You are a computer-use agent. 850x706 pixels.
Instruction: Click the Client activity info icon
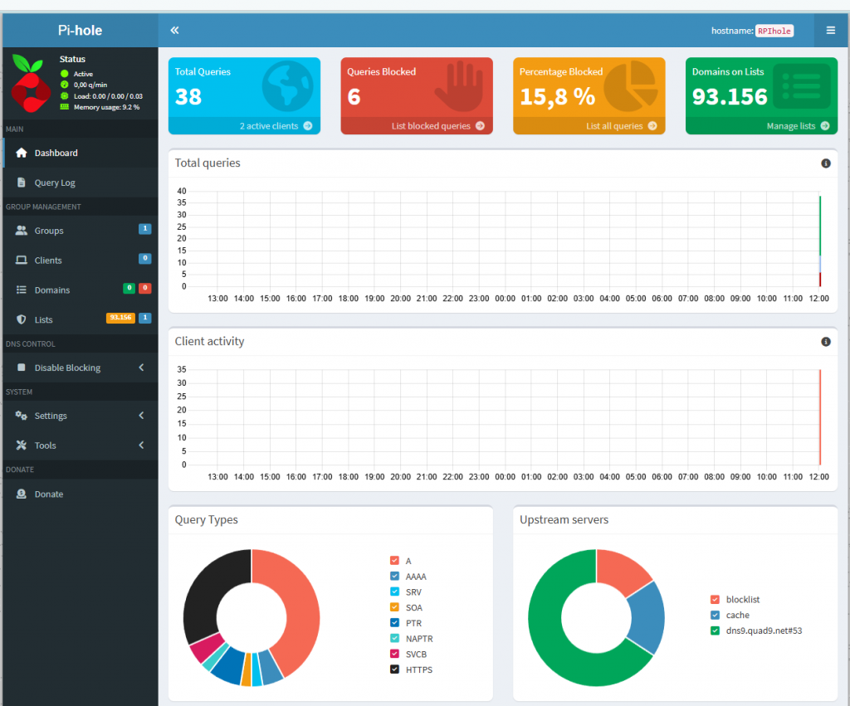(x=826, y=341)
